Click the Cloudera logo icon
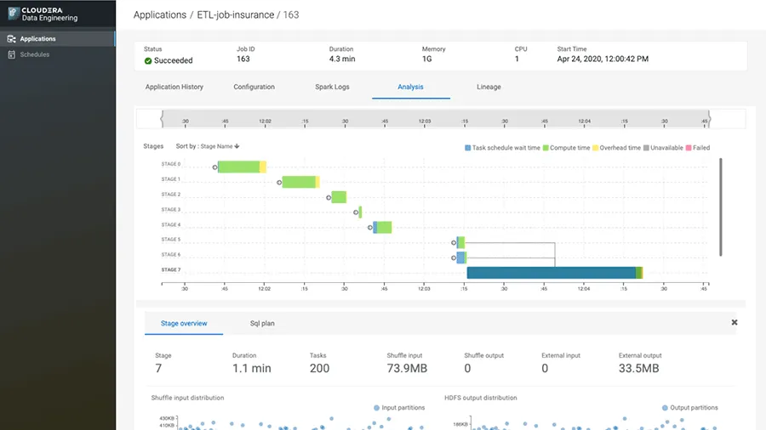Viewport: 766px width, 430px height. [13, 14]
